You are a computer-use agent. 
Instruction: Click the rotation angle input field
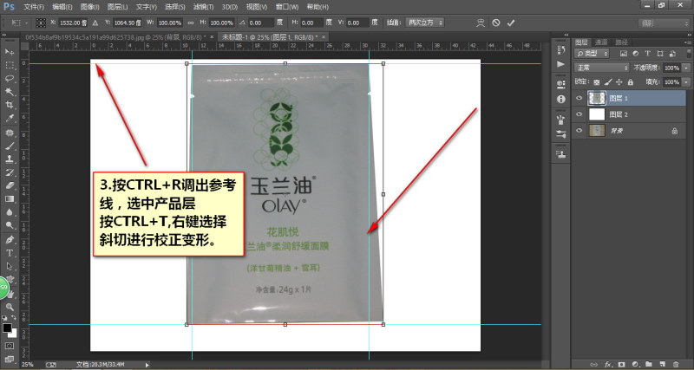coord(259,23)
